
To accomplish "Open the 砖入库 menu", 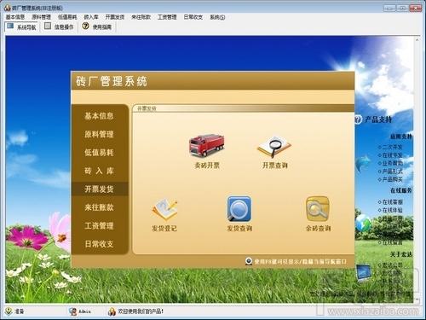I will tap(91, 17).
